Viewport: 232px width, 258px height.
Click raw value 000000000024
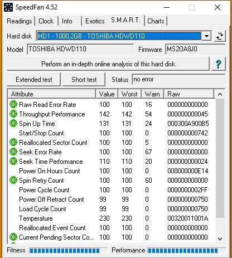(x=187, y=162)
